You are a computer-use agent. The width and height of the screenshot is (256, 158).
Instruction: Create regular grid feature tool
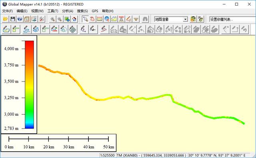(x=73, y=29)
